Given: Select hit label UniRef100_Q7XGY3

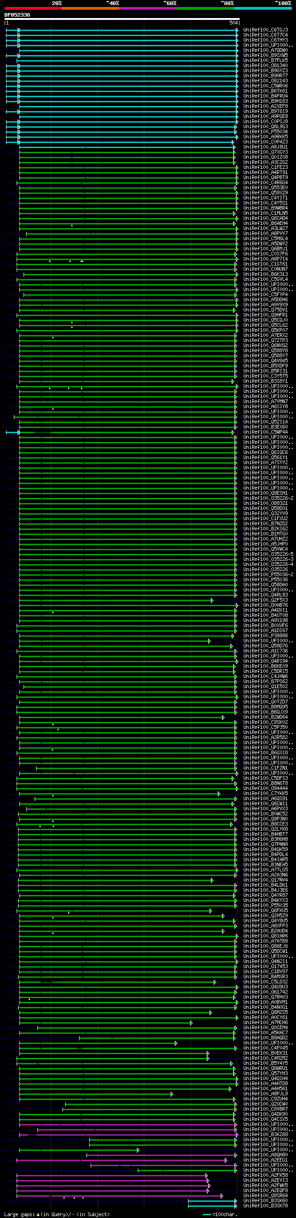Looking at the screenshot, I should pyautogui.click(x=266, y=152).
